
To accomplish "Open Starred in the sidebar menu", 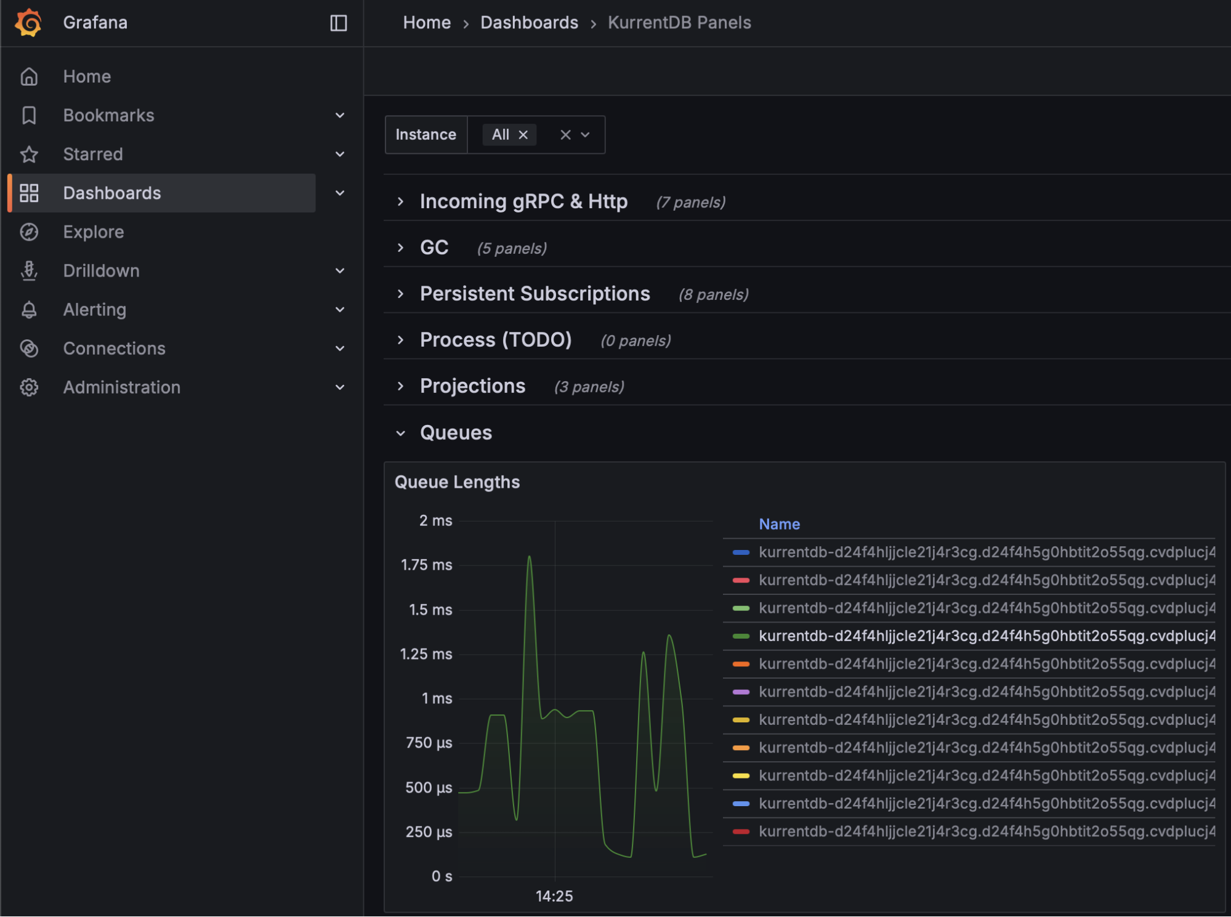I will point(93,154).
